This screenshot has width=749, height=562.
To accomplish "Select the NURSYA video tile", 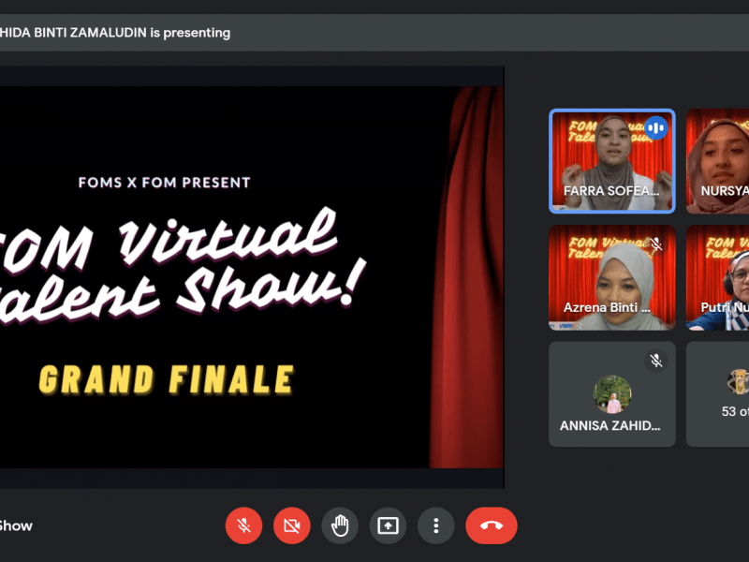I will (x=717, y=161).
